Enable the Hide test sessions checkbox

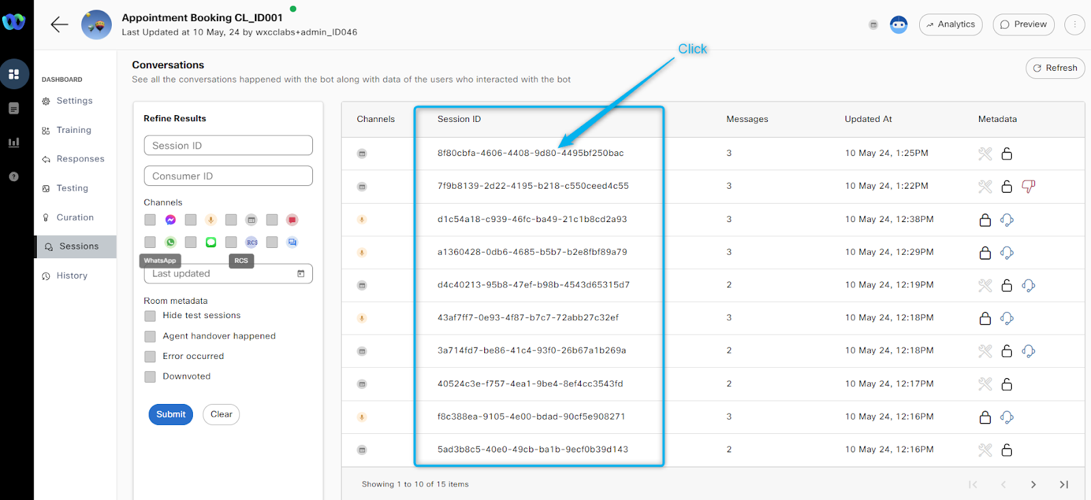point(150,316)
